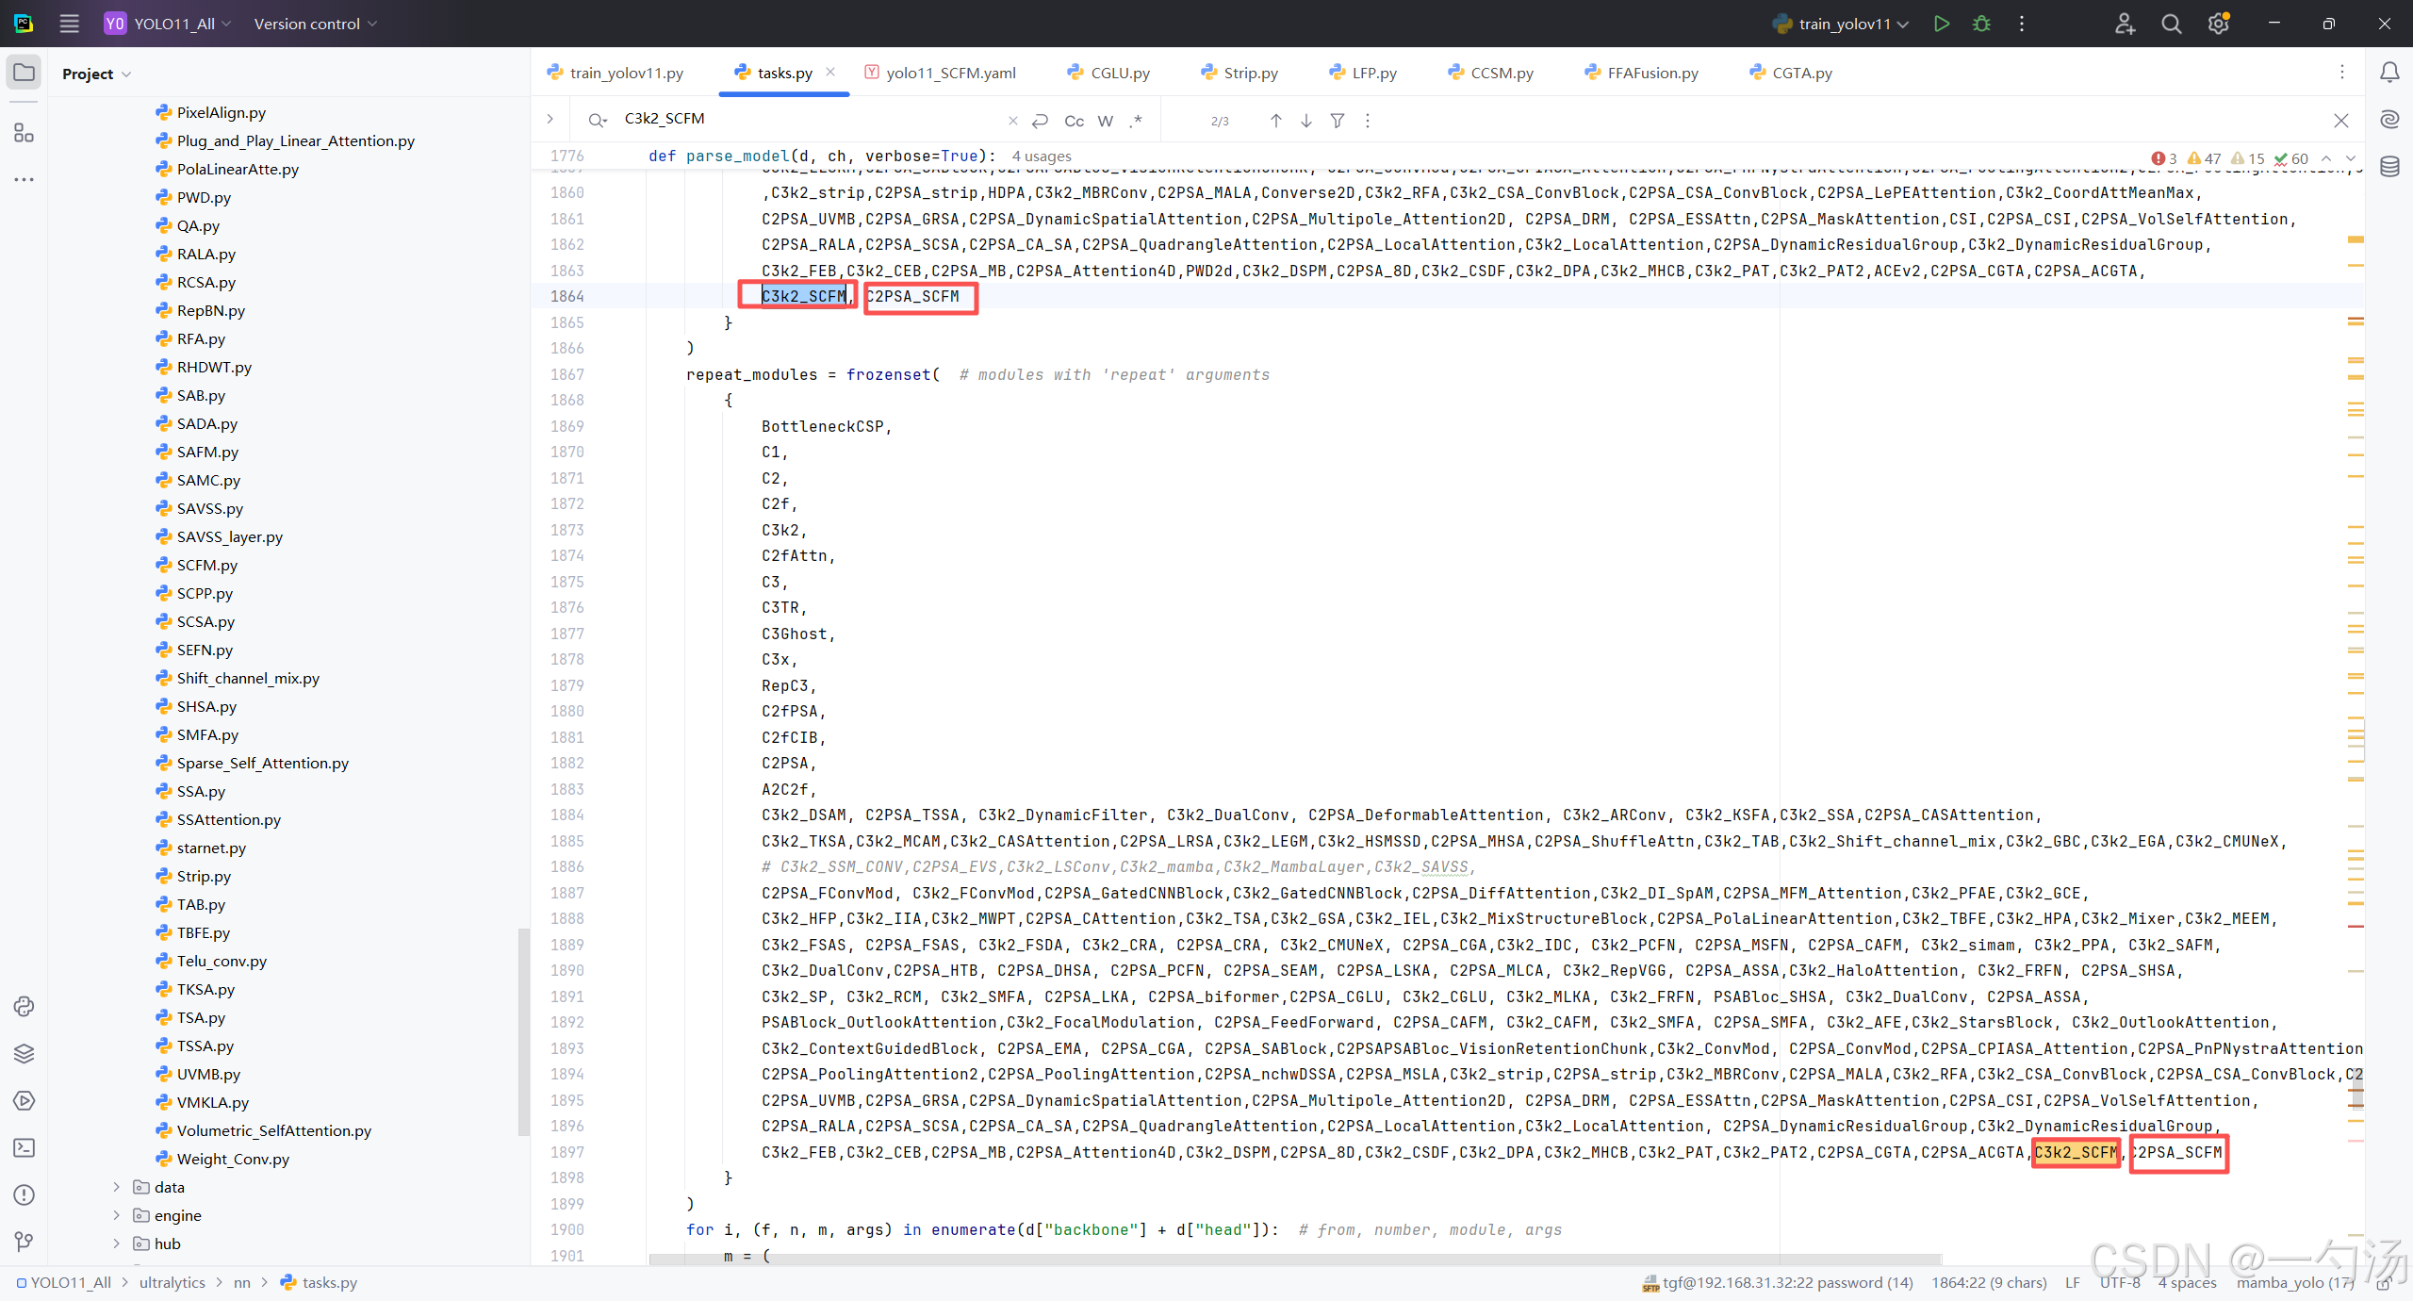Run train_yolov11 with the green play icon

point(1941,24)
